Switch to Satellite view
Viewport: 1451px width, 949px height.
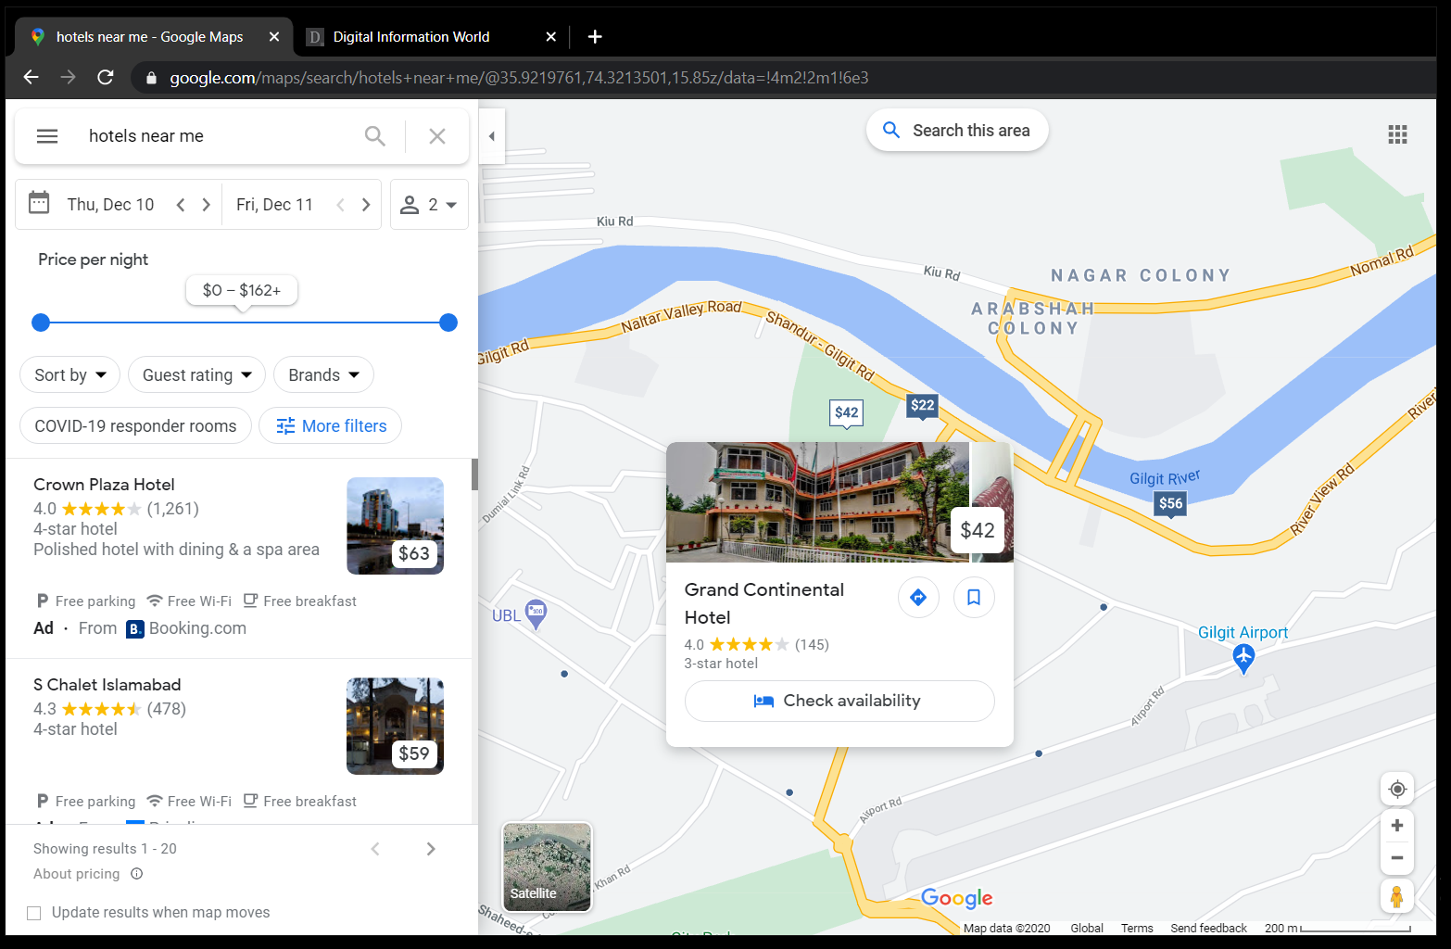(546, 867)
